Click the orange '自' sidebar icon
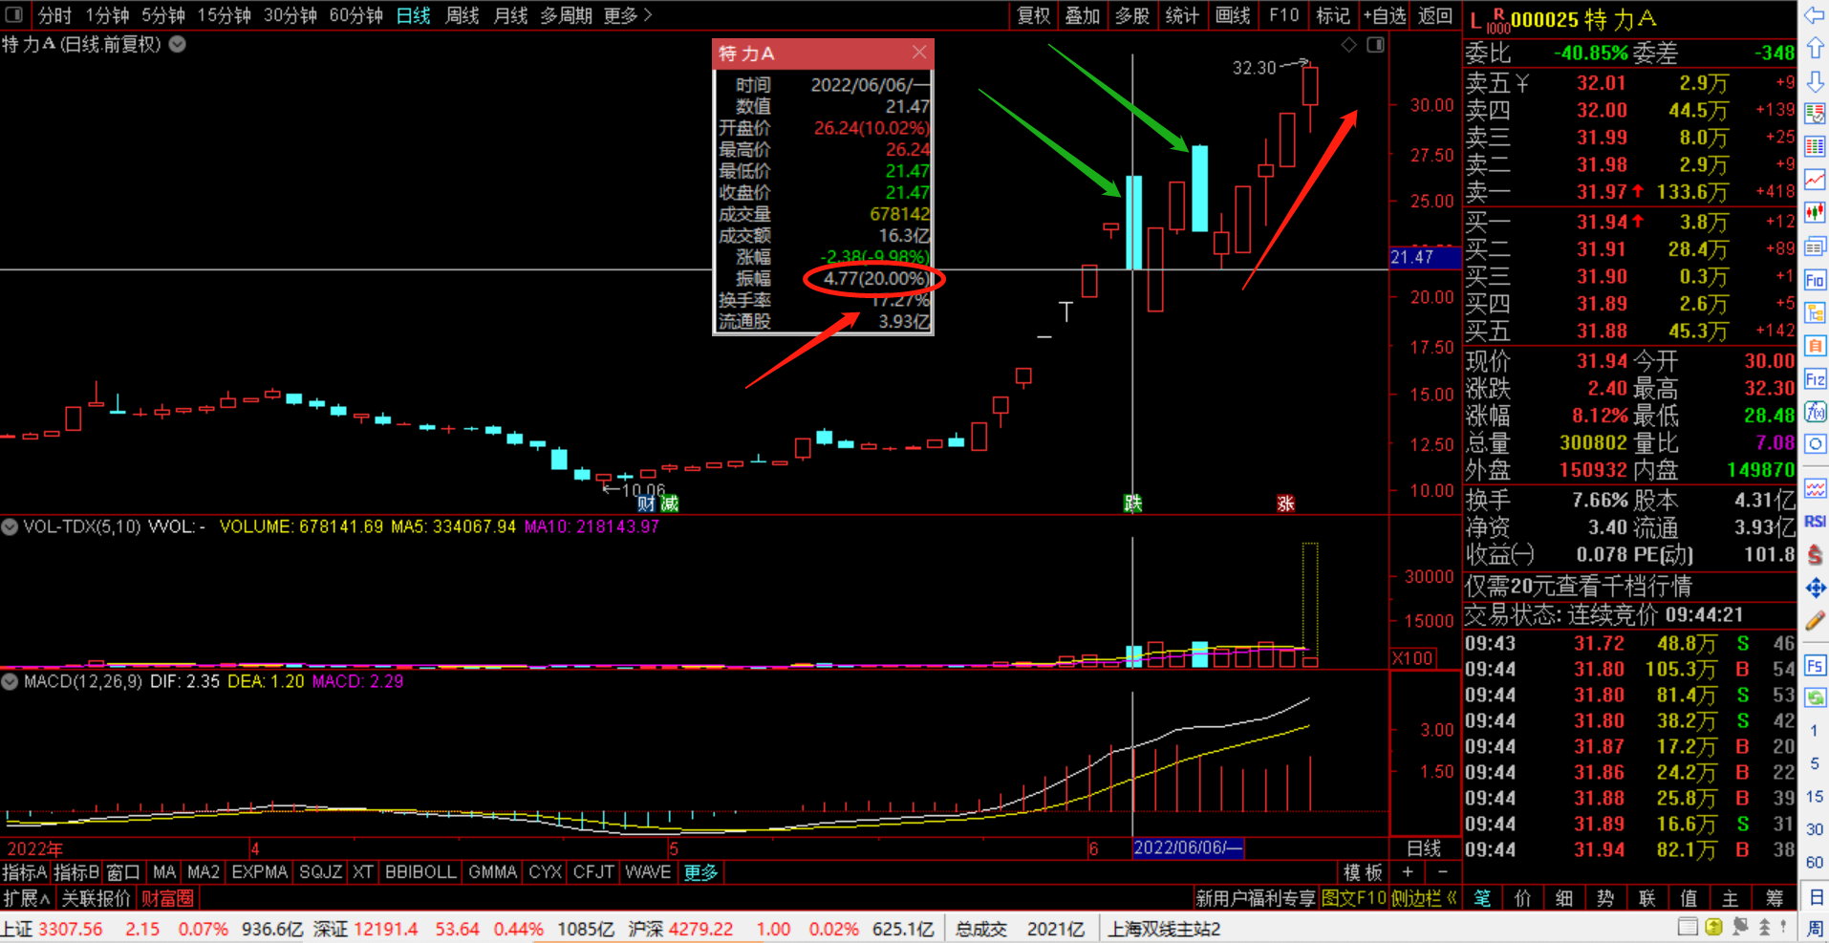 [x=1814, y=346]
